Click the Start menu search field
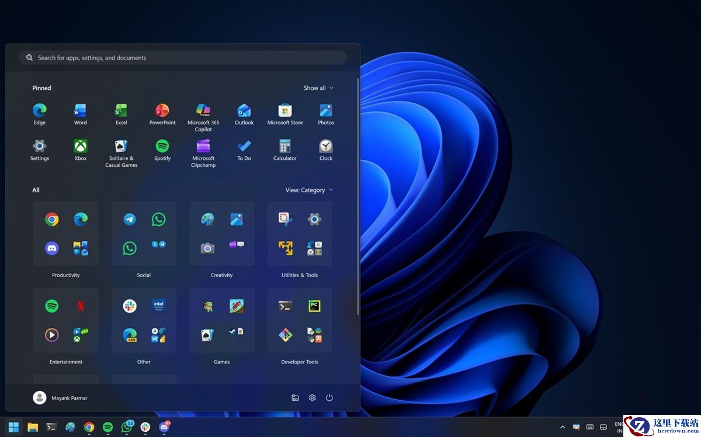 coord(183,58)
